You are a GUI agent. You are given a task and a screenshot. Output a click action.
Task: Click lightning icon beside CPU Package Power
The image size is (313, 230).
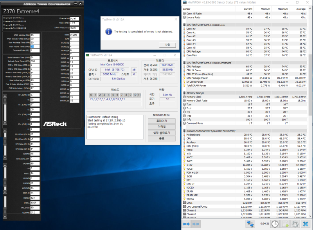coord(184,78)
